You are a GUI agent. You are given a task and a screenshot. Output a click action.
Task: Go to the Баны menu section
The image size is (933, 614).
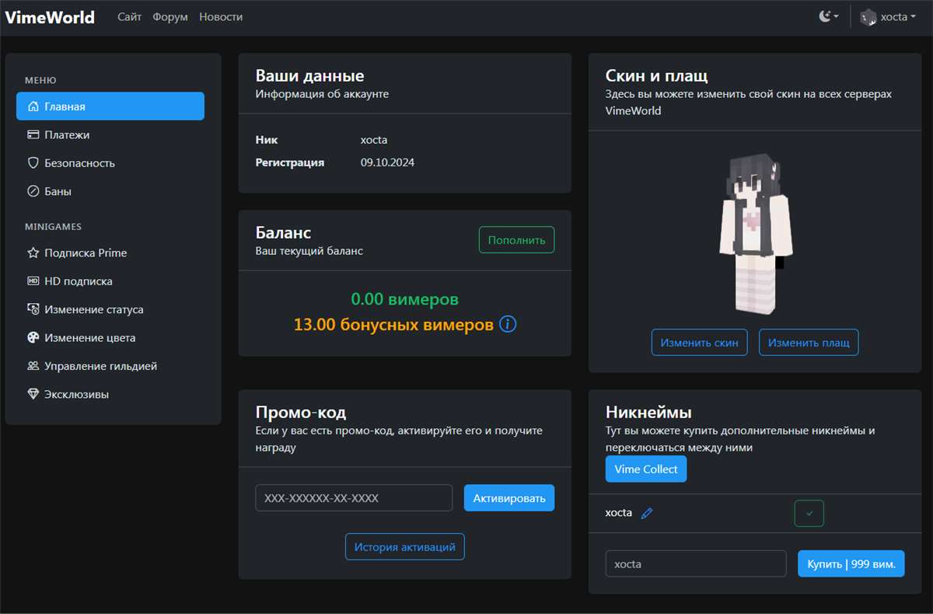coord(110,191)
